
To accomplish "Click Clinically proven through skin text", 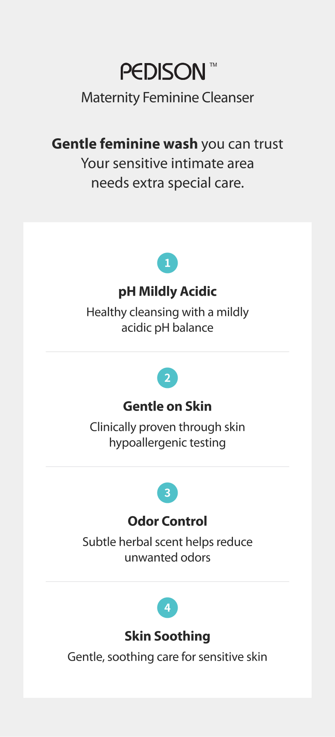I will point(167,427).
